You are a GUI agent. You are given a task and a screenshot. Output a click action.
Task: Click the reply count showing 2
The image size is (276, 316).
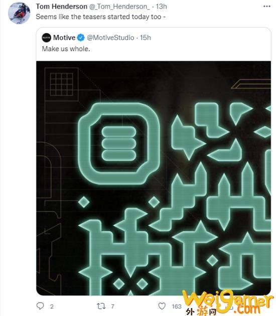click(x=52, y=306)
